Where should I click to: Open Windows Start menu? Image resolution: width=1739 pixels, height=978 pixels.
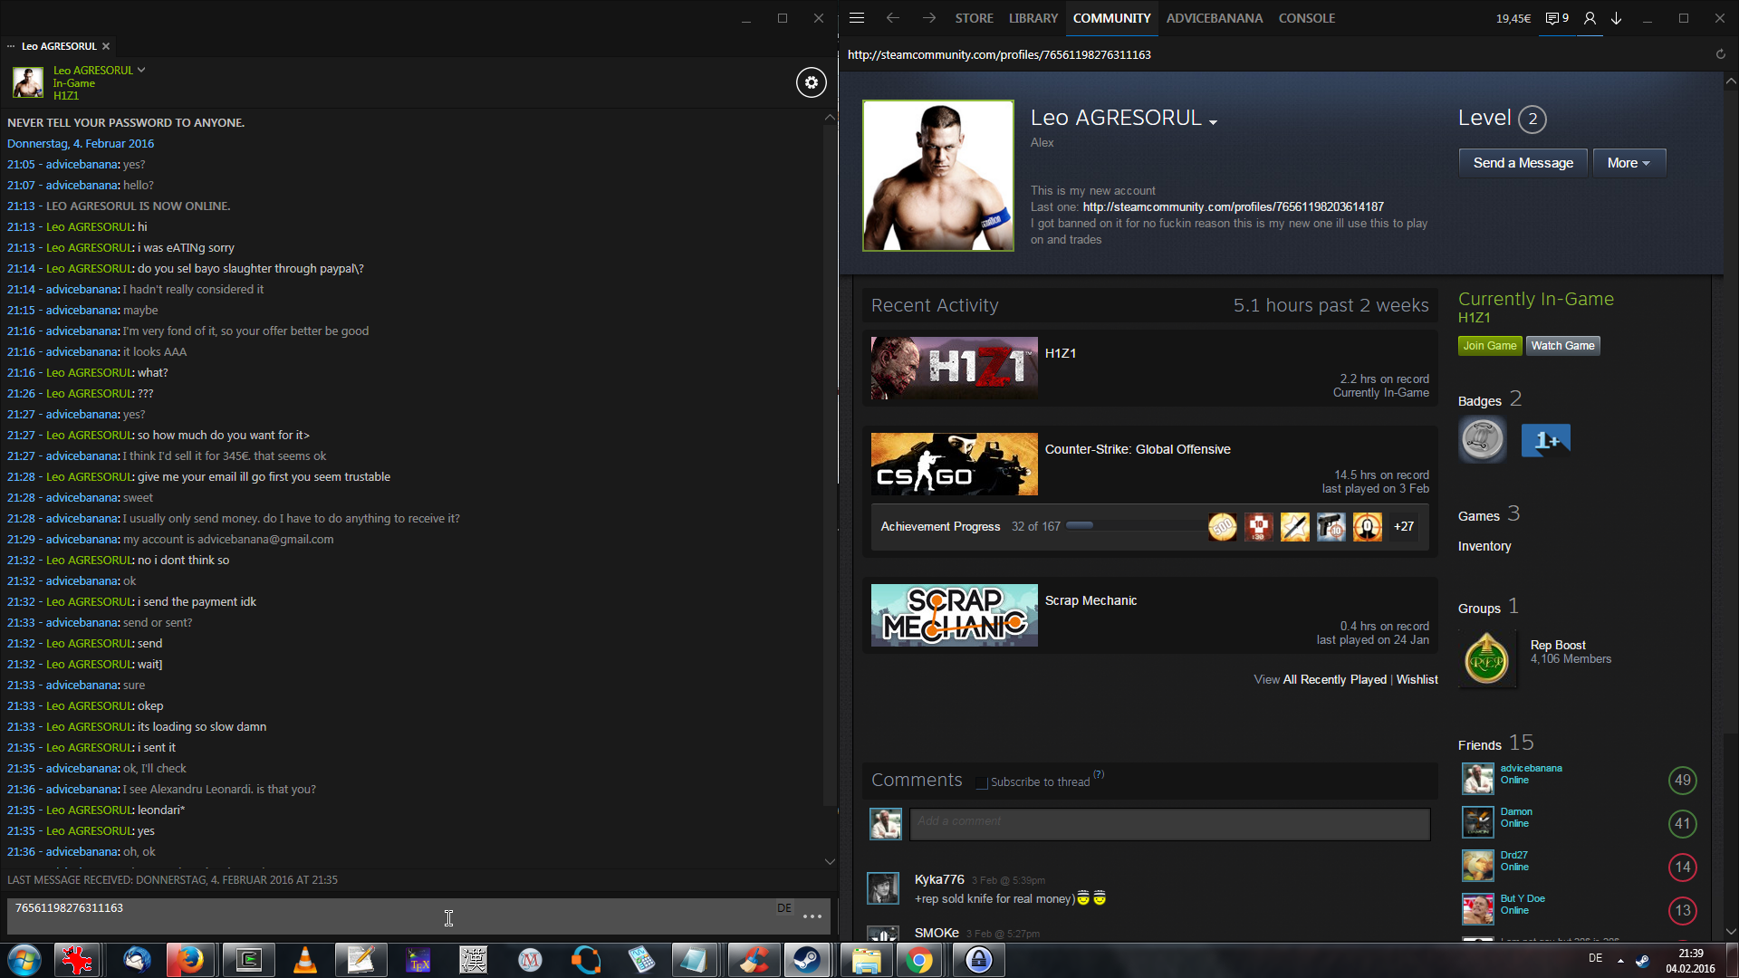coord(24,960)
